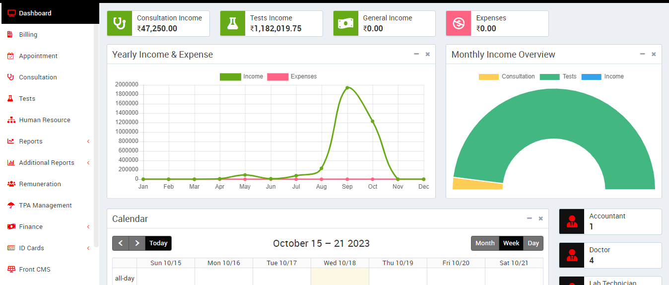
Task: Switch calendar to Month view
Action: point(485,243)
